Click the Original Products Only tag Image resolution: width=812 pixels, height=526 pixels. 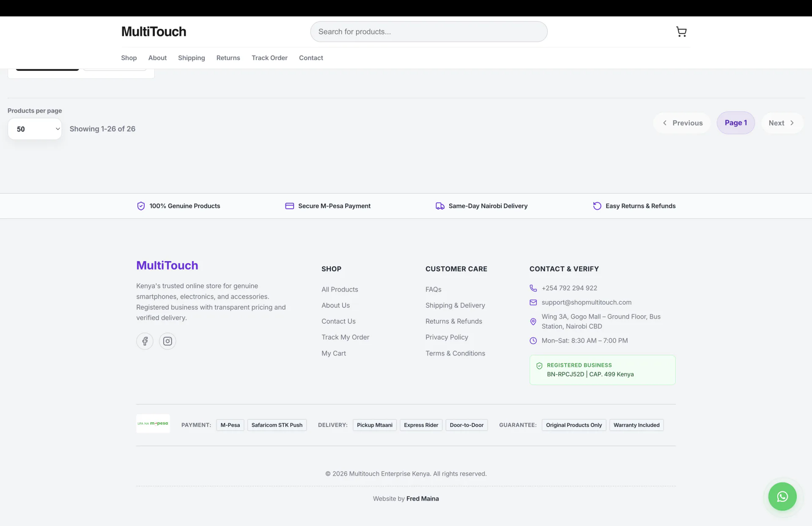coord(574,425)
